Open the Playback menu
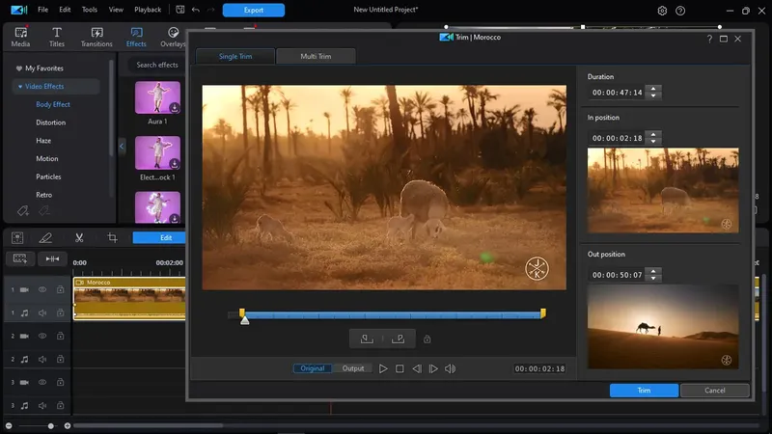Image resolution: width=772 pixels, height=434 pixels. (x=148, y=10)
